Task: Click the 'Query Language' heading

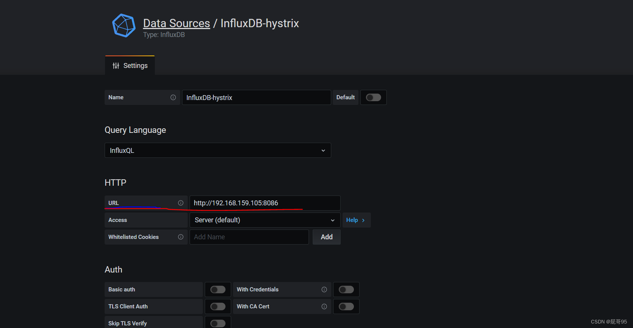Action: tap(135, 130)
